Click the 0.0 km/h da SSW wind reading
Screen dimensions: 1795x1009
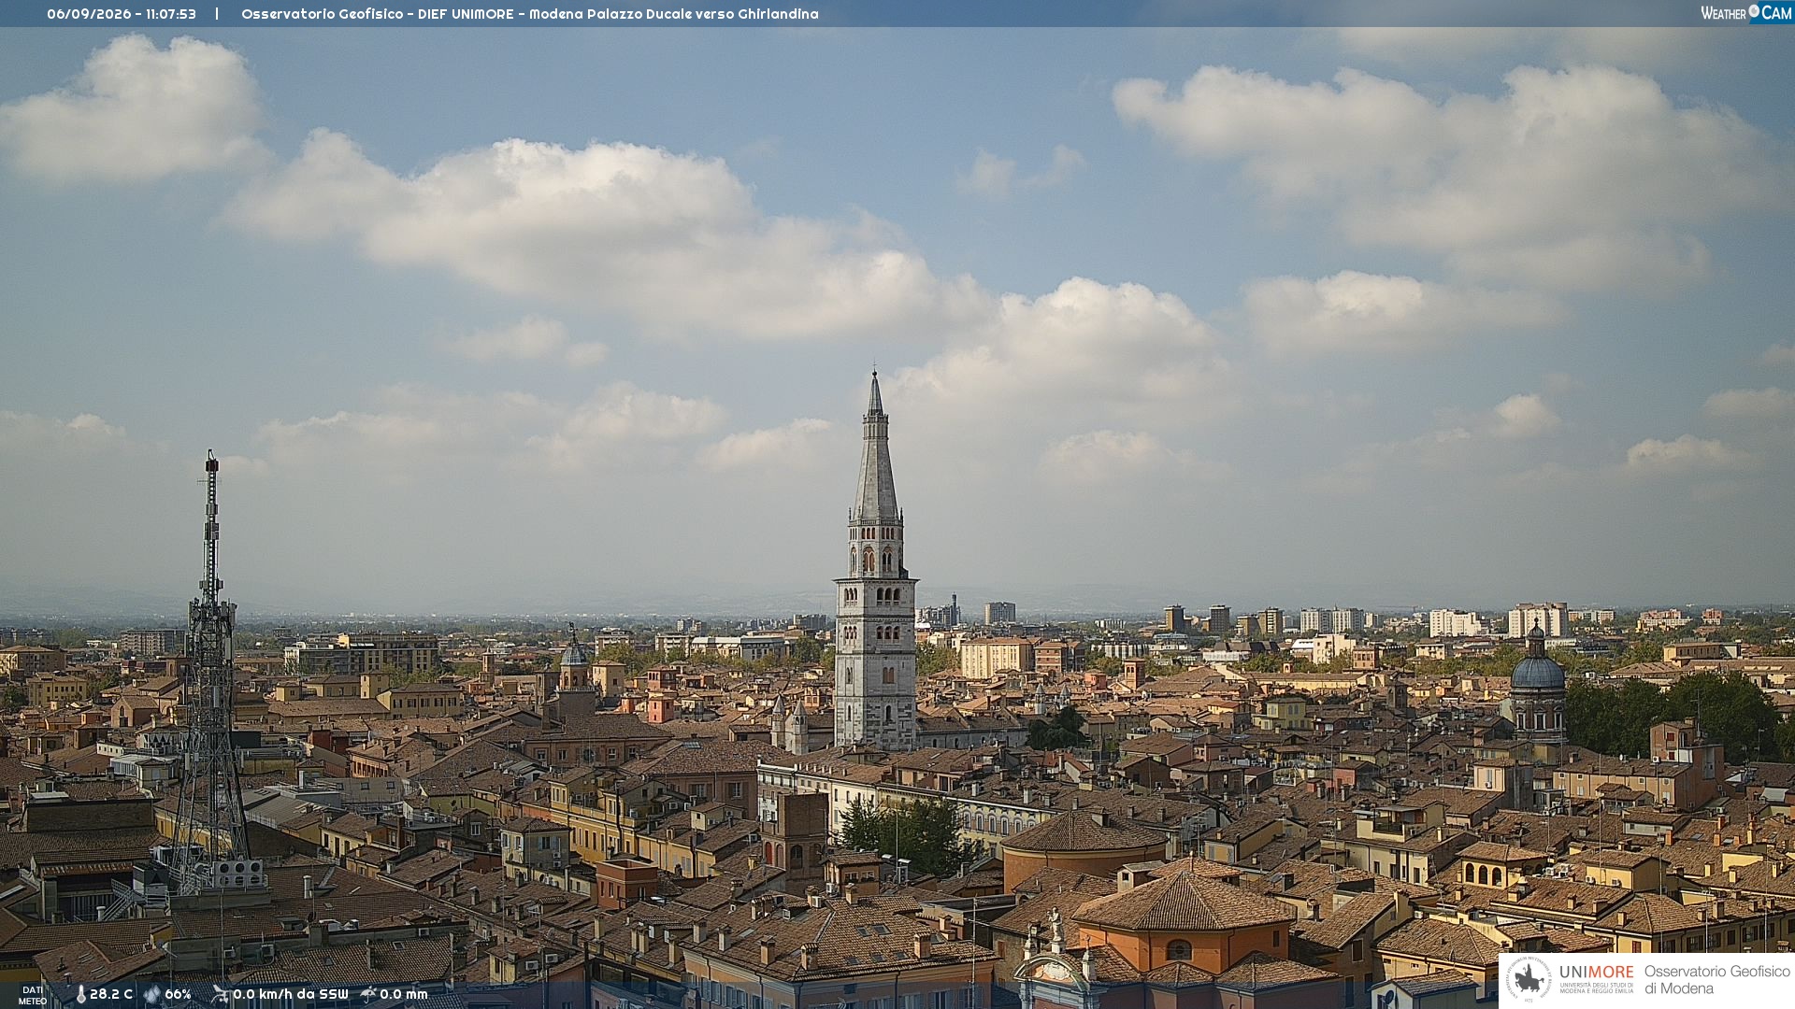(x=291, y=994)
